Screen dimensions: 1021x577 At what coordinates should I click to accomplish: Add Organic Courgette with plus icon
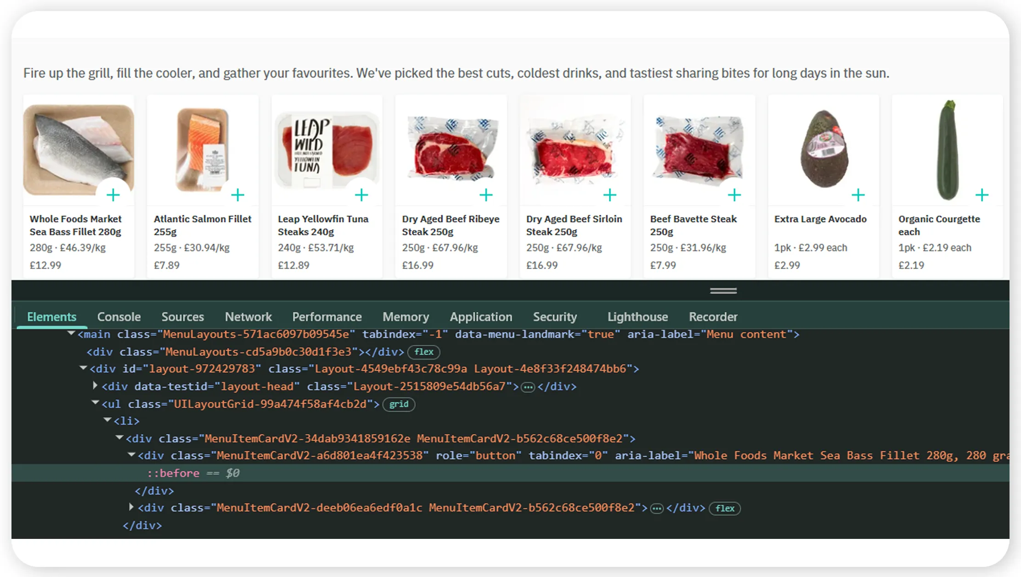click(x=982, y=195)
